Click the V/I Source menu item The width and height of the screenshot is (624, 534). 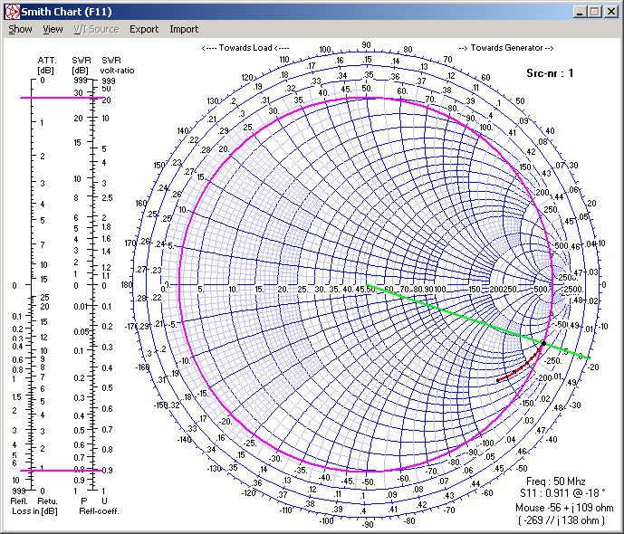tap(96, 29)
